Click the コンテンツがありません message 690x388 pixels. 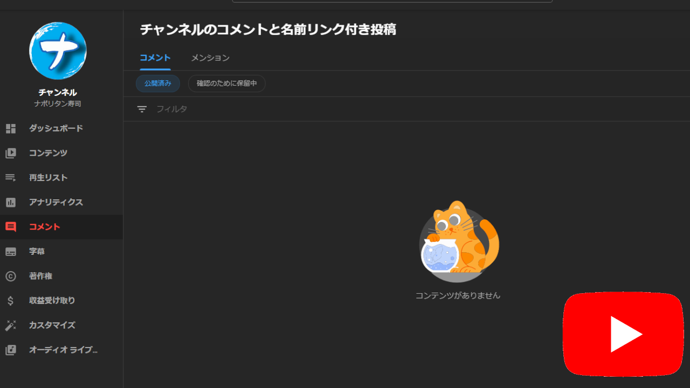coord(458,295)
